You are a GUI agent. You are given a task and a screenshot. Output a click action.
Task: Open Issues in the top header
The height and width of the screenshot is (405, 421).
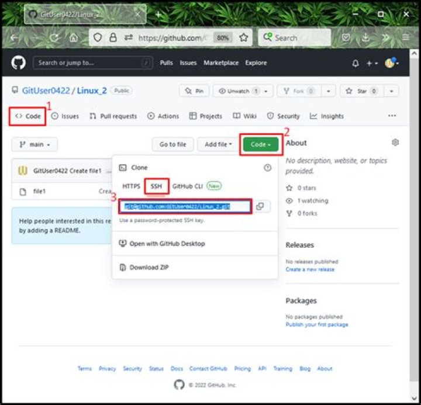pos(188,63)
